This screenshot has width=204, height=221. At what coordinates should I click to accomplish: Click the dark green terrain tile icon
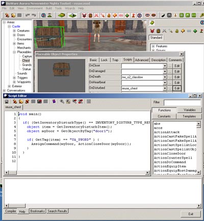(x=73, y=15)
